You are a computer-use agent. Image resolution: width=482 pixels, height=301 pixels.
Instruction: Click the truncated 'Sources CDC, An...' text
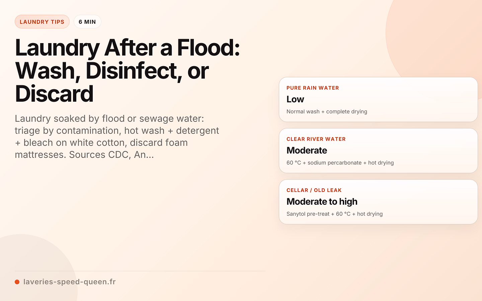click(x=111, y=155)
